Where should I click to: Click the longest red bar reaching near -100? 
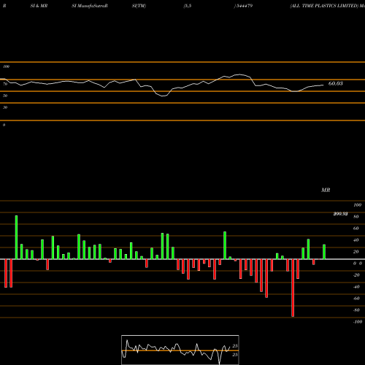[293, 288]
